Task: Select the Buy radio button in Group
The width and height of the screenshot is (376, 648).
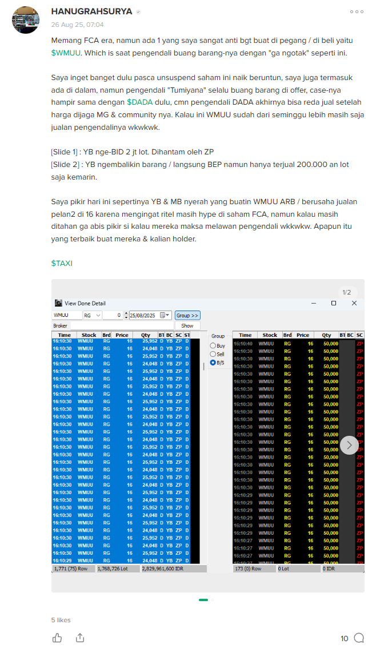Action: coord(213,345)
